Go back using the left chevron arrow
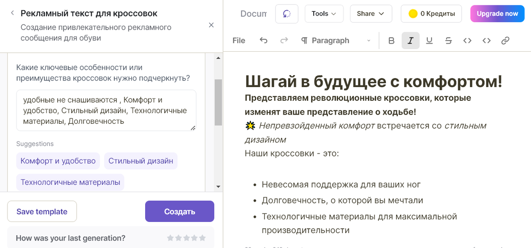Viewport: 531px width, 248px height. tap(12, 13)
